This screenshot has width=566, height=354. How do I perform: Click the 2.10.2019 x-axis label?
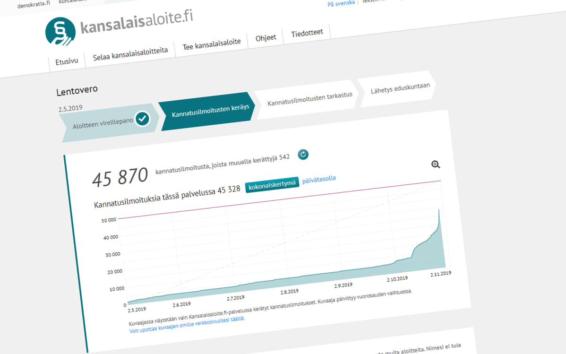click(x=397, y=279)
